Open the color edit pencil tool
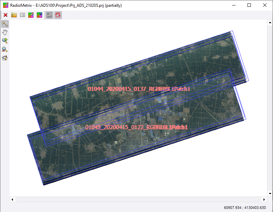The width and height of the screenshot is (273, 212). click(31, 15)
